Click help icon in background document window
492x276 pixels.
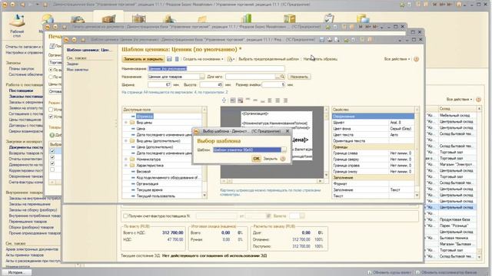478,99
